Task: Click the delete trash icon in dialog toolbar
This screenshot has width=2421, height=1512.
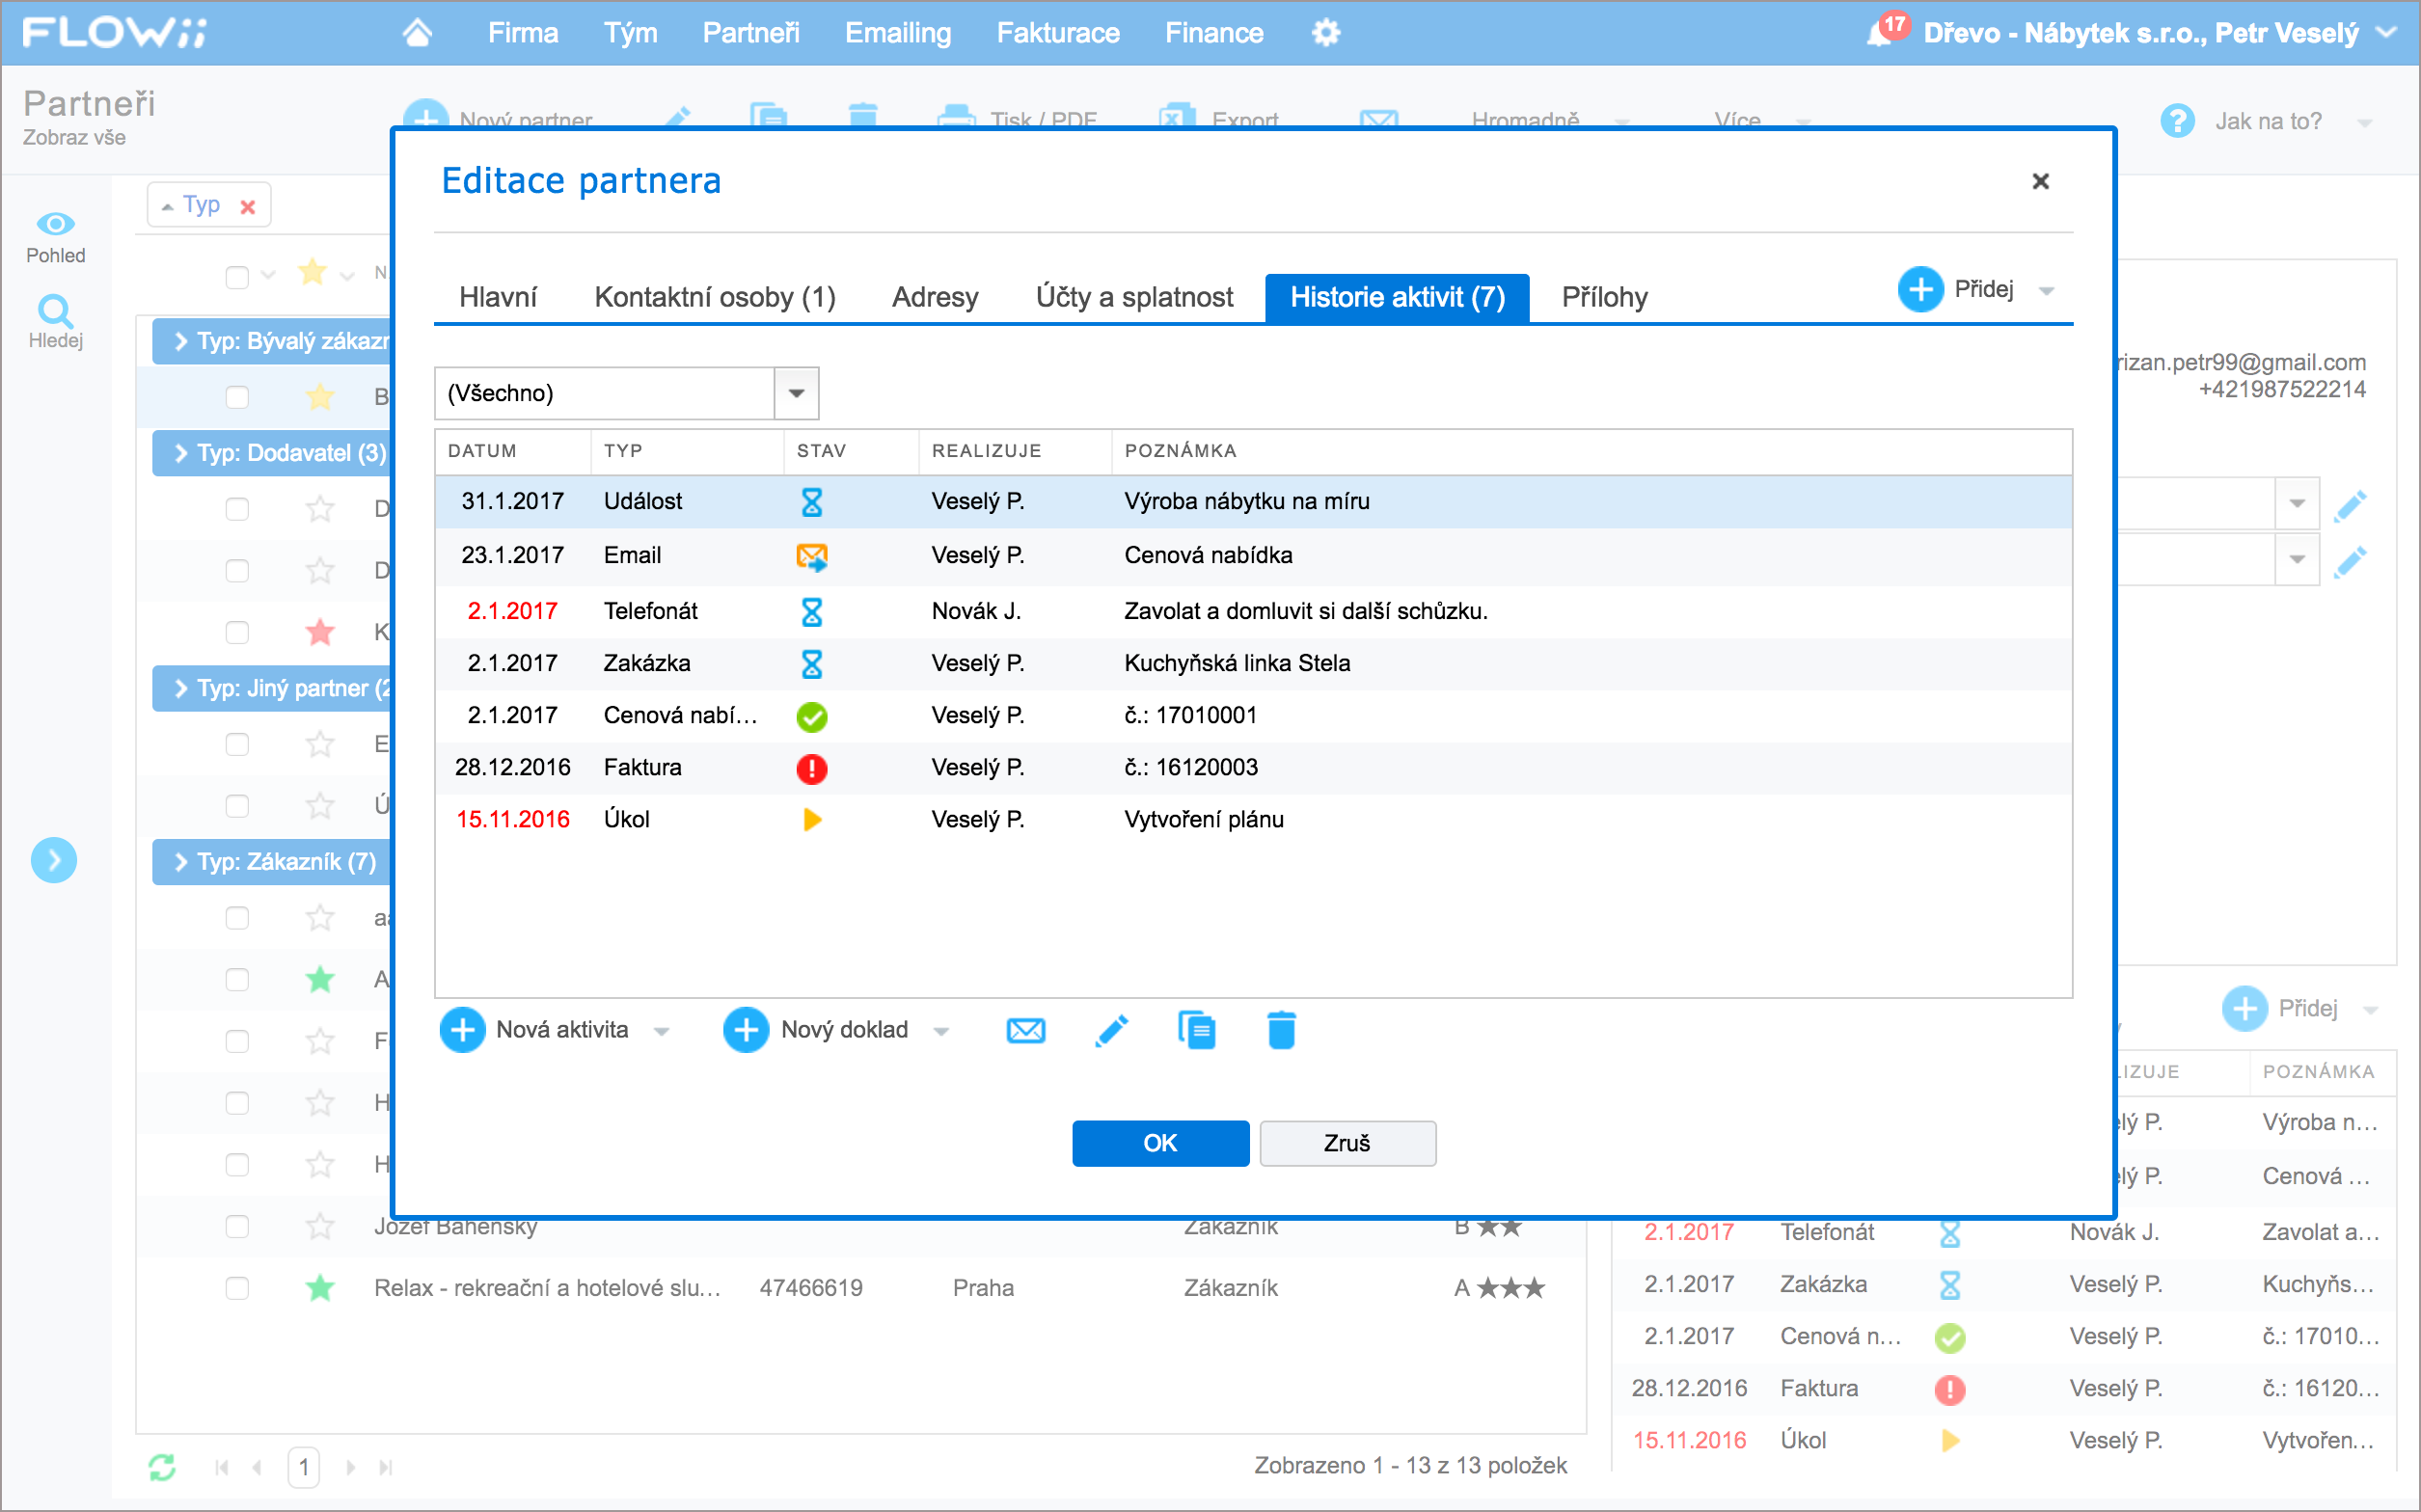Action: (1281, 1030)
